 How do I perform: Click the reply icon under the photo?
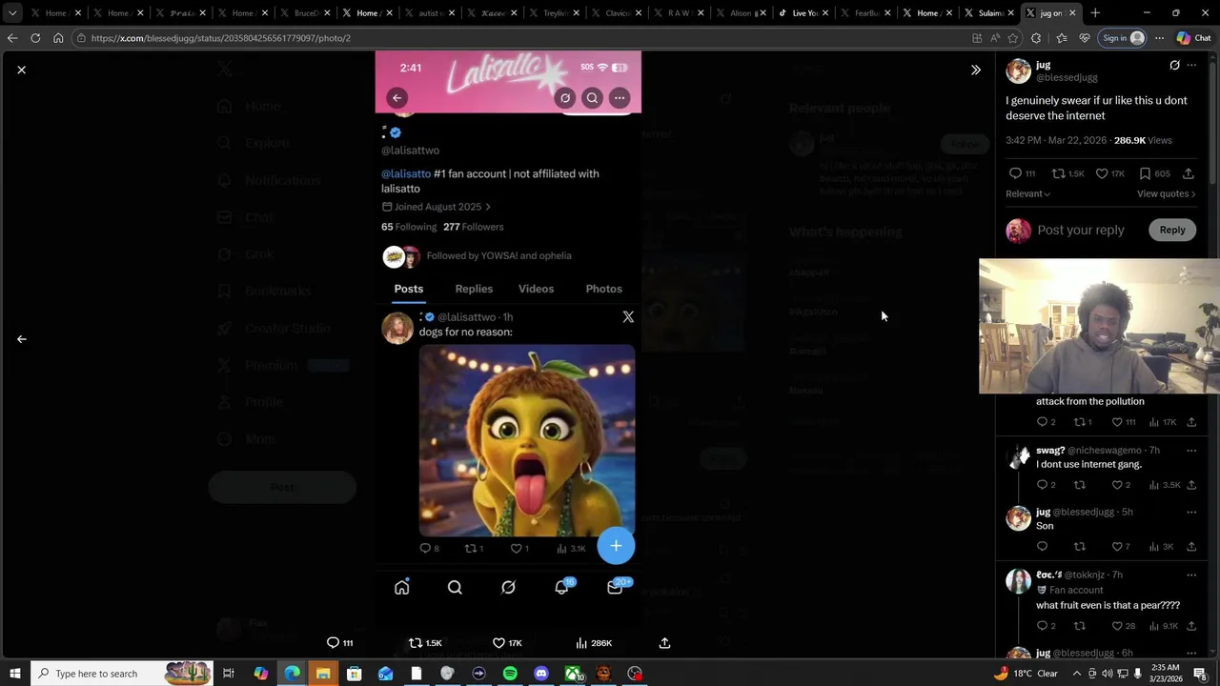click(x=333, y=643)
